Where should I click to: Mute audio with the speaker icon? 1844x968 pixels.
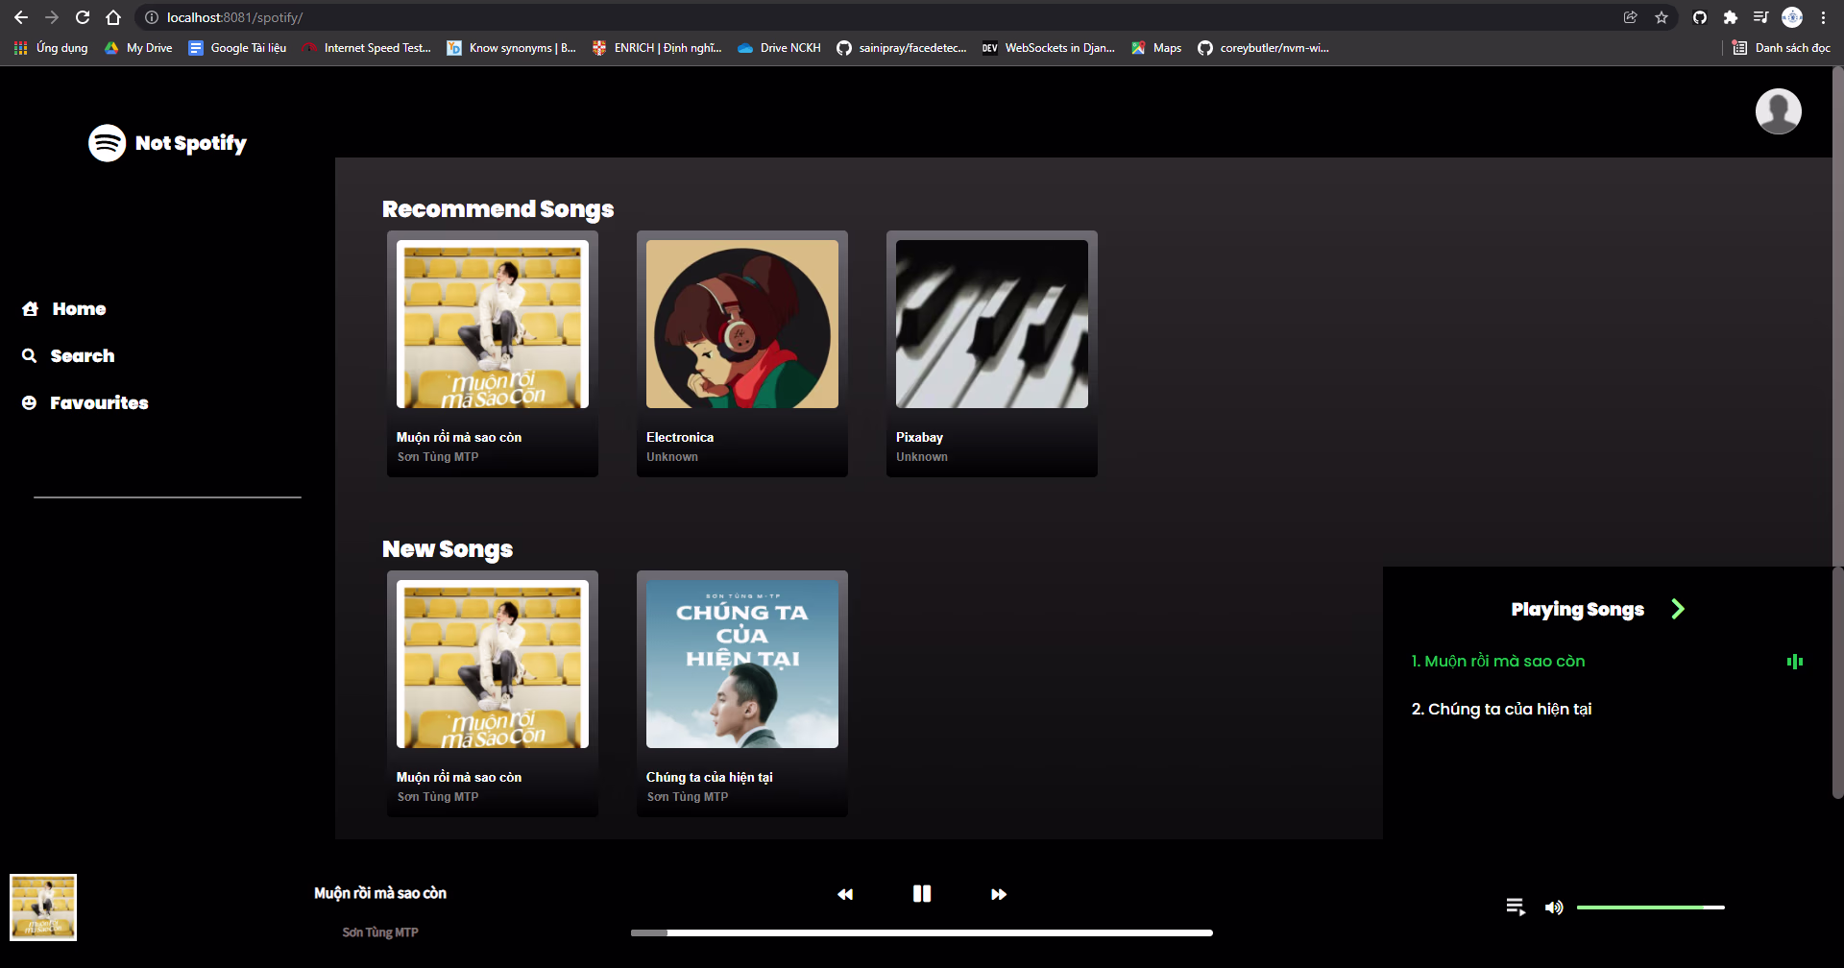click(1554, 907)
